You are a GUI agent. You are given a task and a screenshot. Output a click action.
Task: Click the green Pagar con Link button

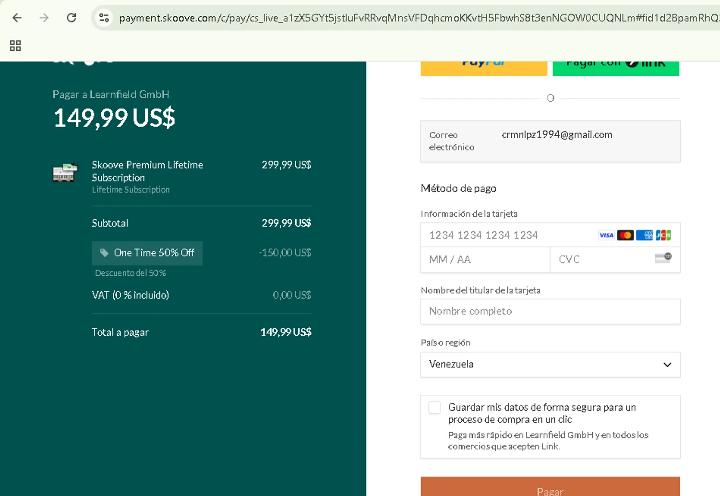coord(616,68)
